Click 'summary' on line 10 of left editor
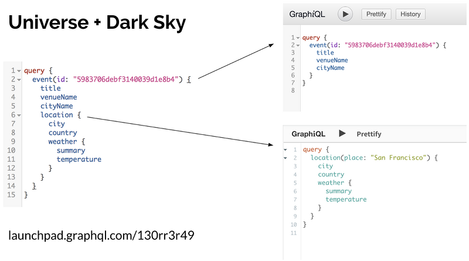Viewport: 469px width, 261px height. pos(71,151)
